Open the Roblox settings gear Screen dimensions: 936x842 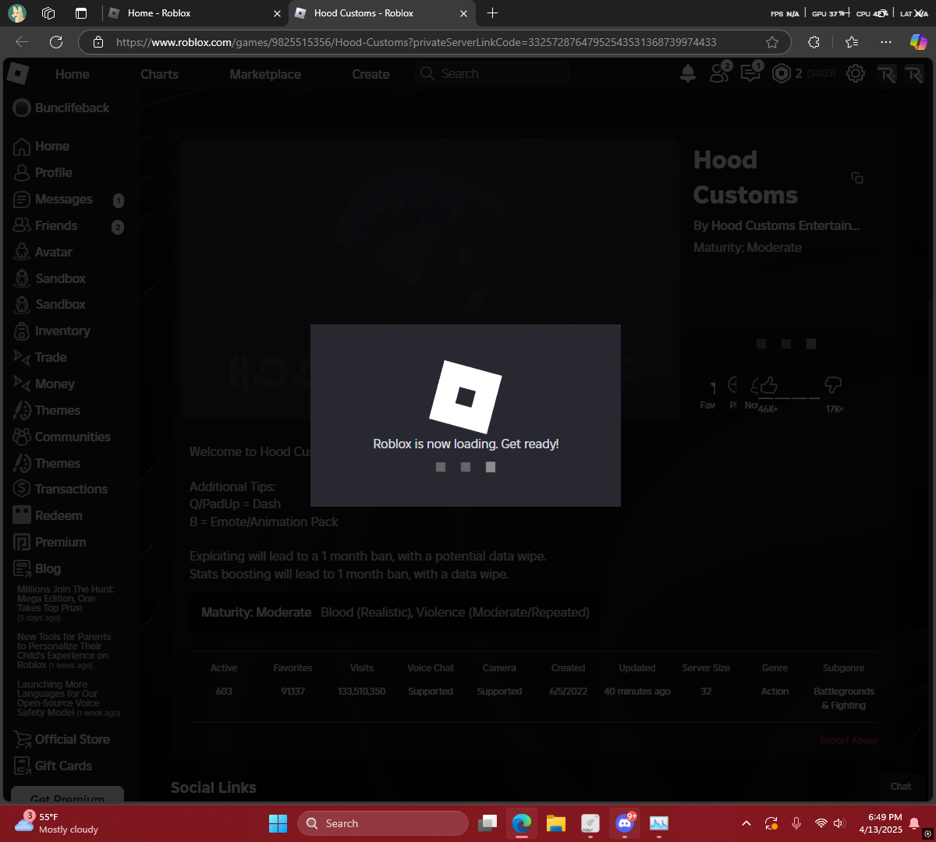pyautogui.click(x=856, y=73)
